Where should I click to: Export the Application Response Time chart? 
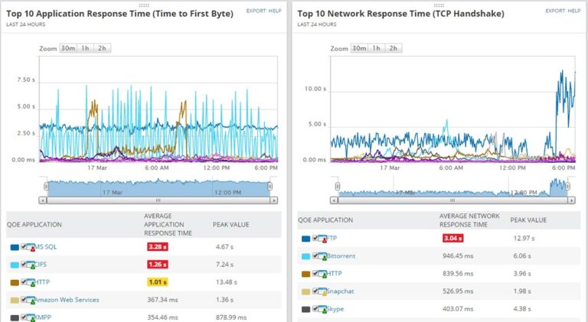(x=256, y=11)
